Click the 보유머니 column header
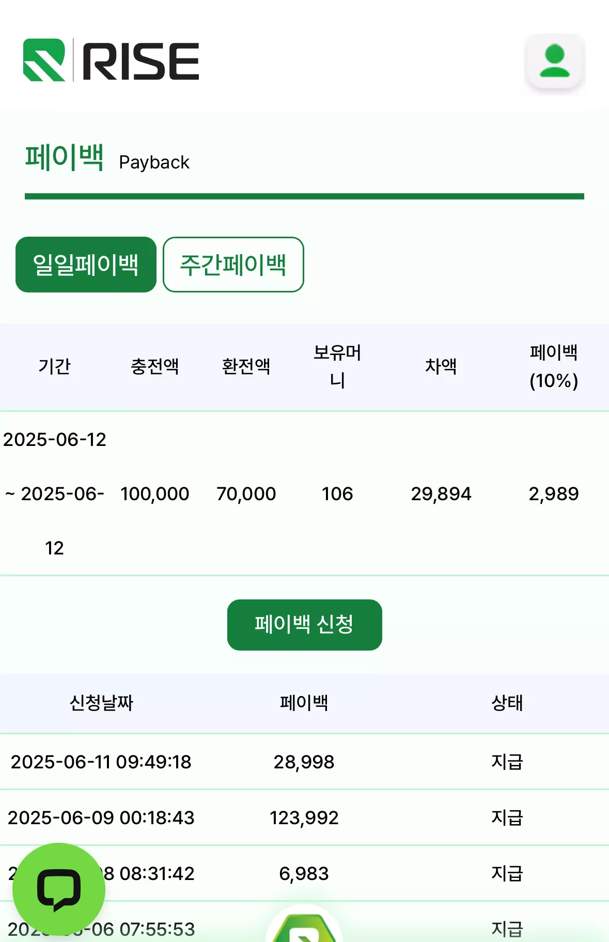The width and height of the screenshot is (609, 942). (337, 366)
